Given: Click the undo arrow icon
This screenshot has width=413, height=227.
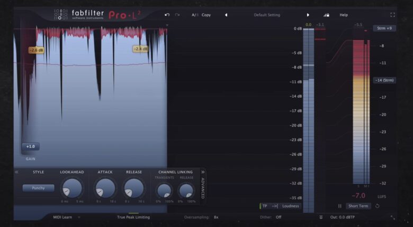Looking at the screenshot, I should 167,15.
